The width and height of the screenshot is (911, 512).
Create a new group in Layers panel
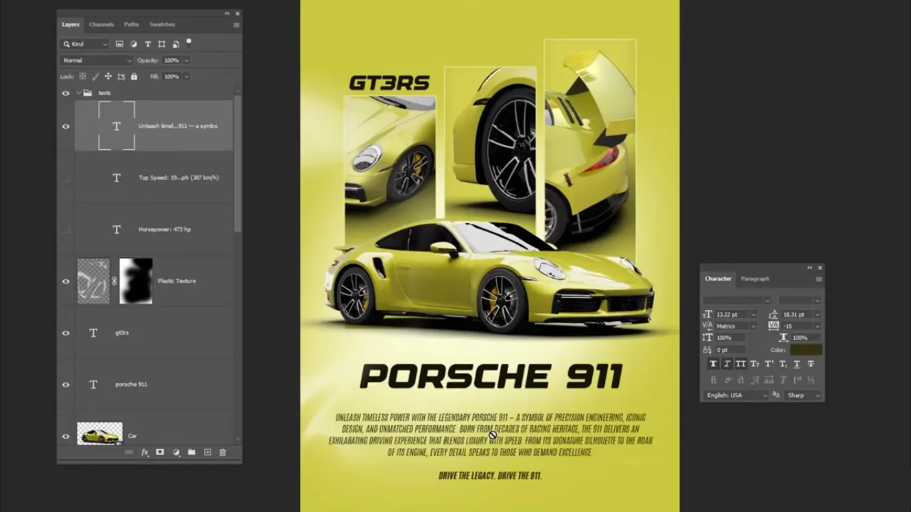(x=191, y=452)
